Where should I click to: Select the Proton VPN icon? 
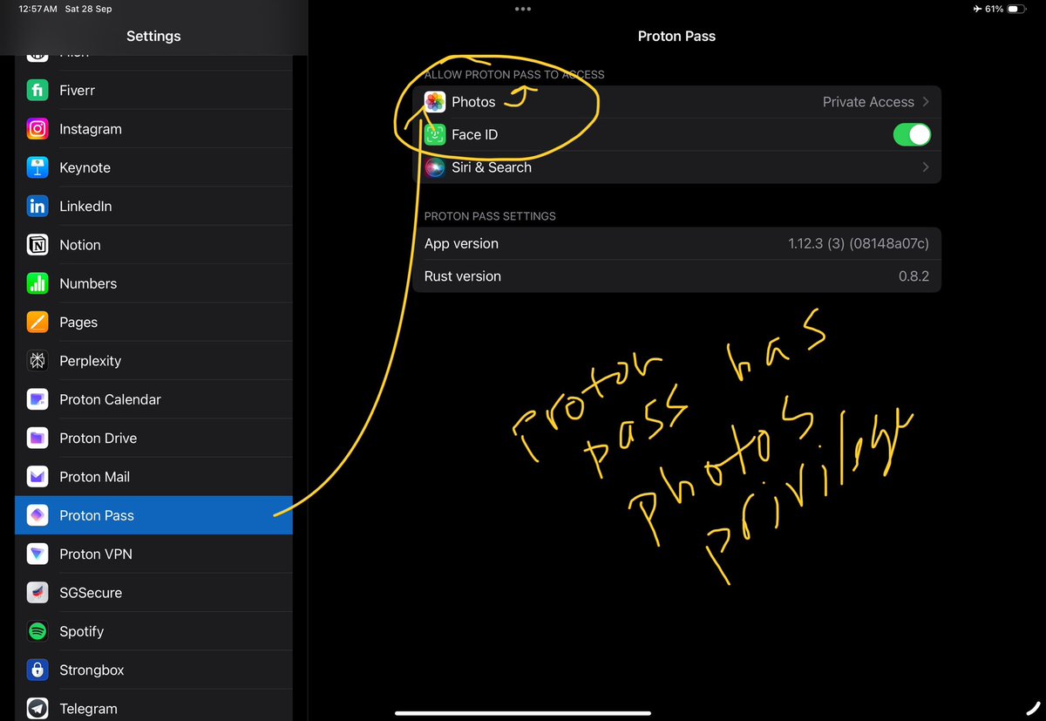tap(38, 554)
